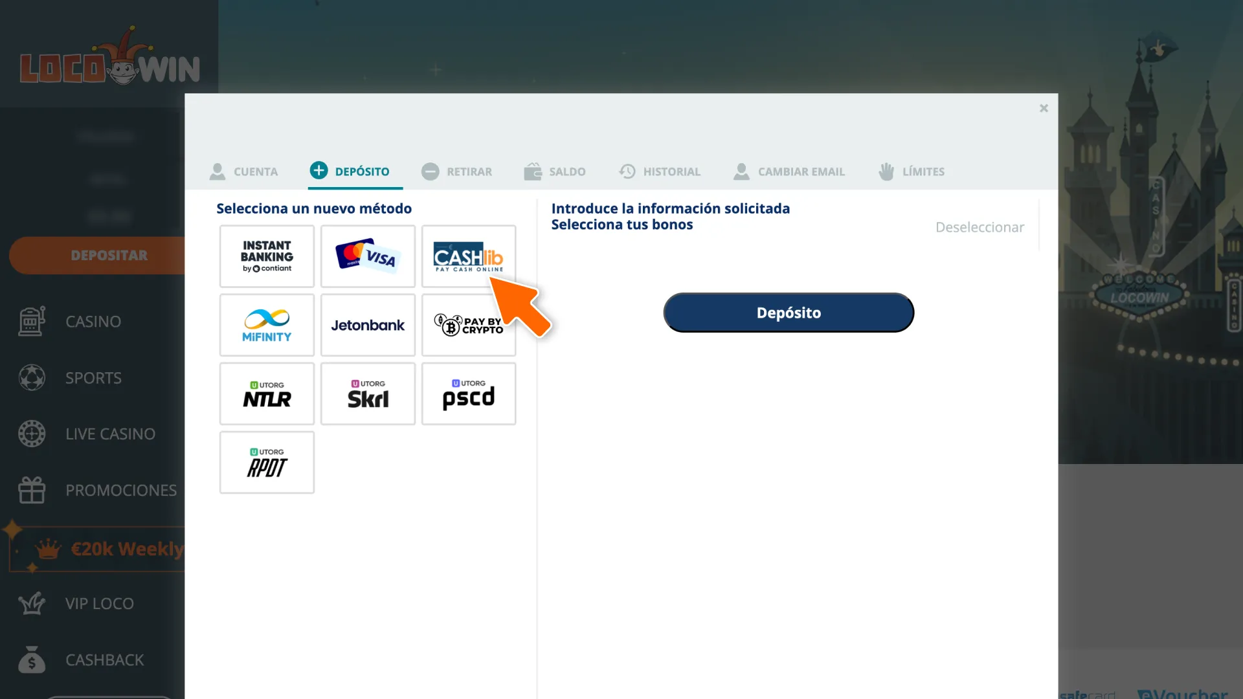Select the UTORG RPDT deposit tile
1243x699 pixels.
267,462
